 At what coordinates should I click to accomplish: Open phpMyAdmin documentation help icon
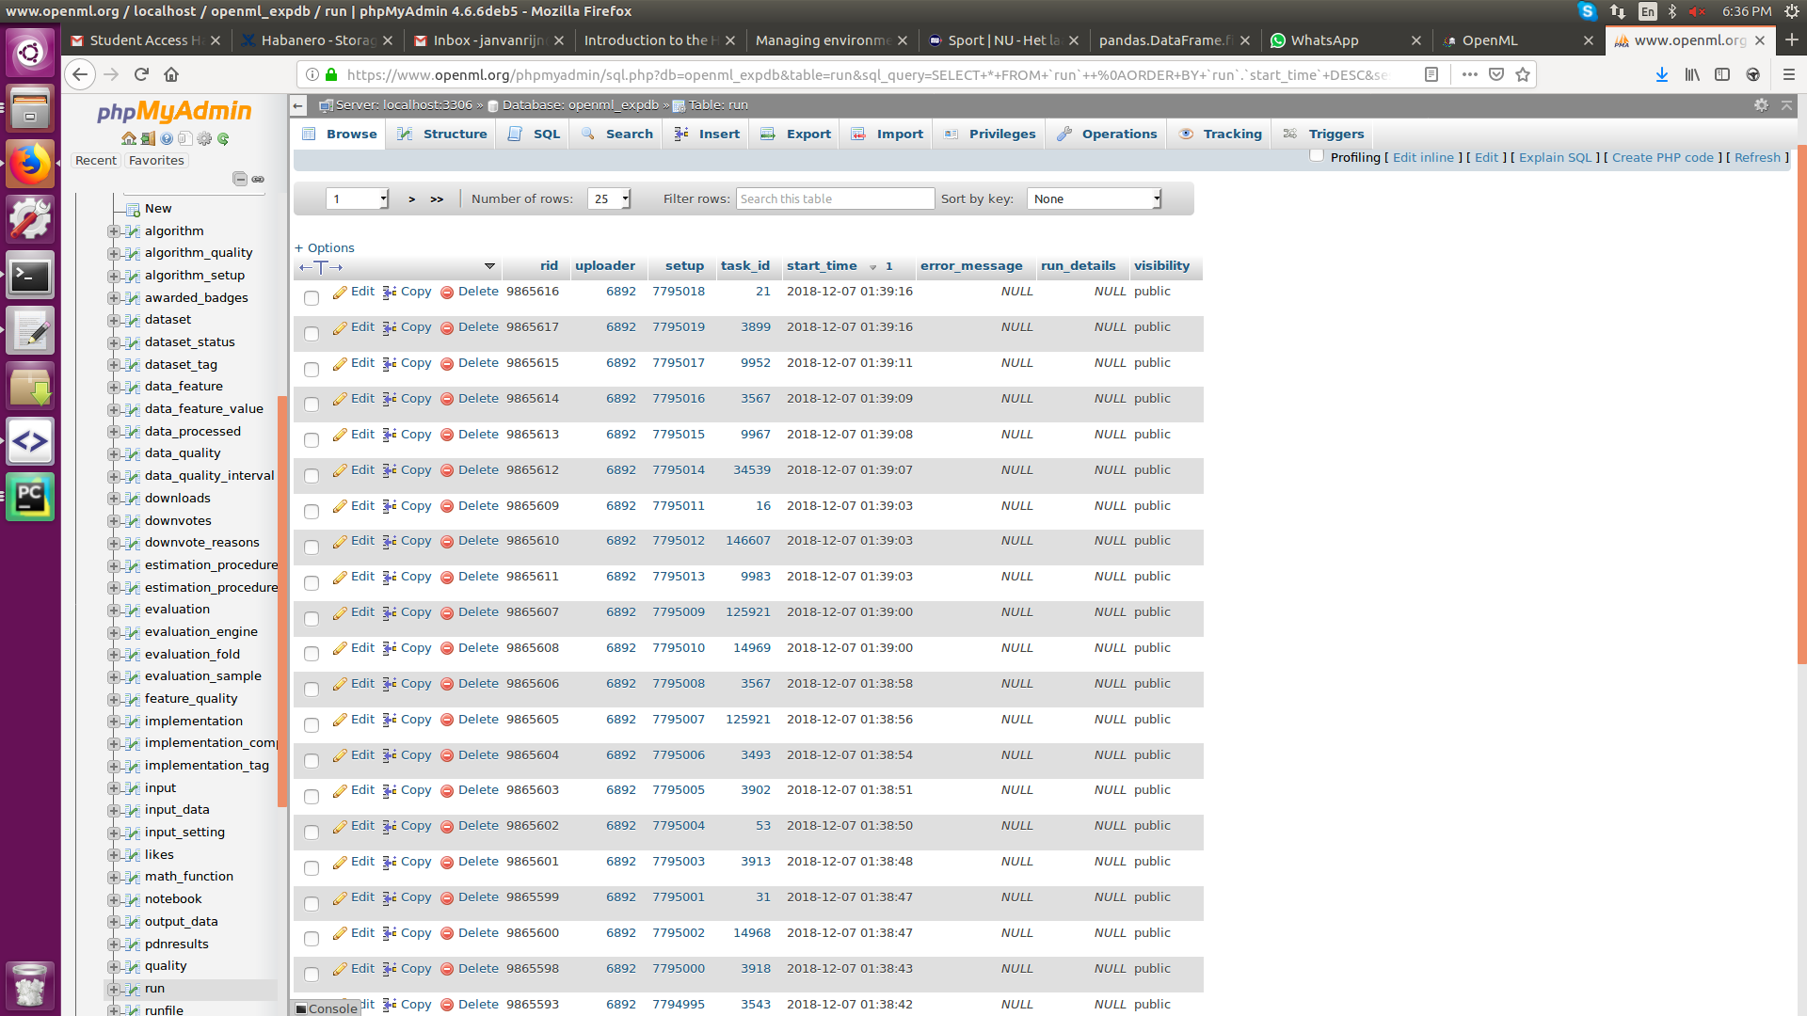(x=167, y=138)
